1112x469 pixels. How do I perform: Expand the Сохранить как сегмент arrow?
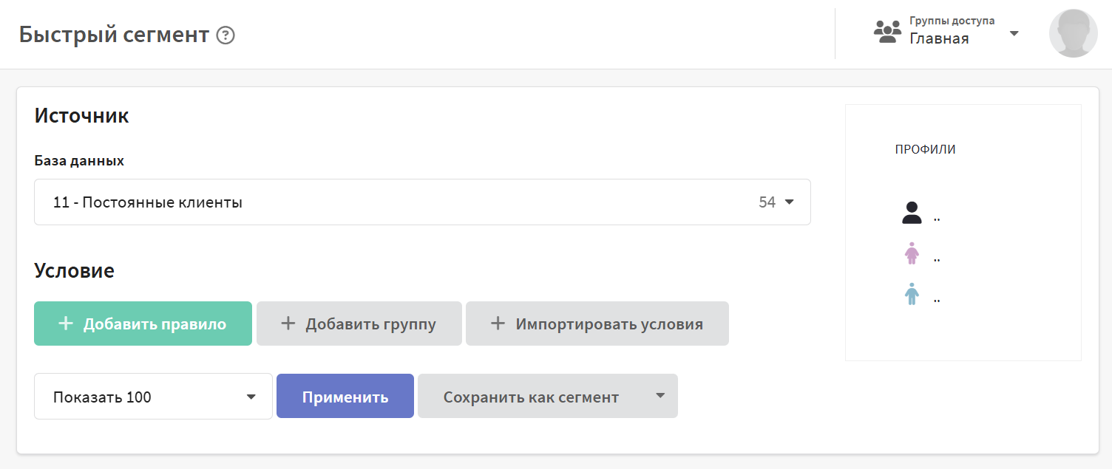tap(660, 396)
